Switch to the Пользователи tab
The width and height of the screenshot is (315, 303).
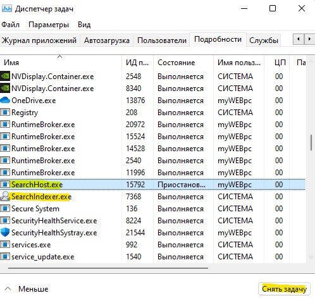pos(162,40)
